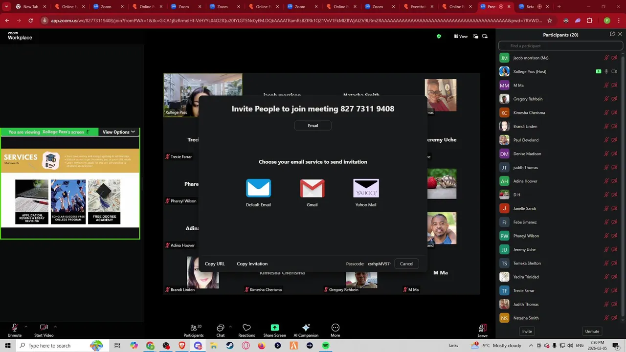Click Invite button below participants list

527,331
